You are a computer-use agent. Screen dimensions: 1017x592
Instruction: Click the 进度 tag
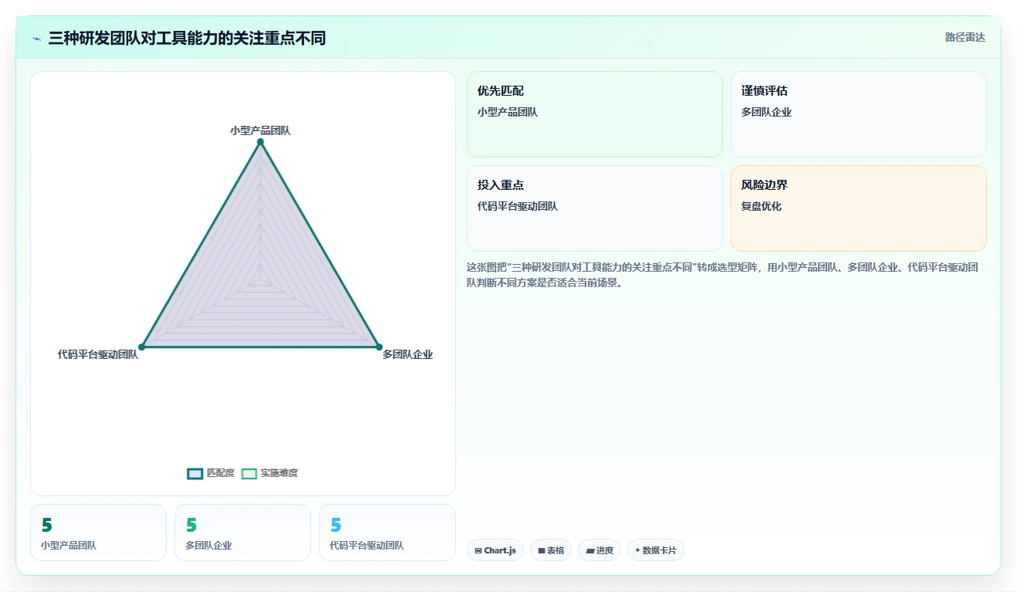coord(600,550)
